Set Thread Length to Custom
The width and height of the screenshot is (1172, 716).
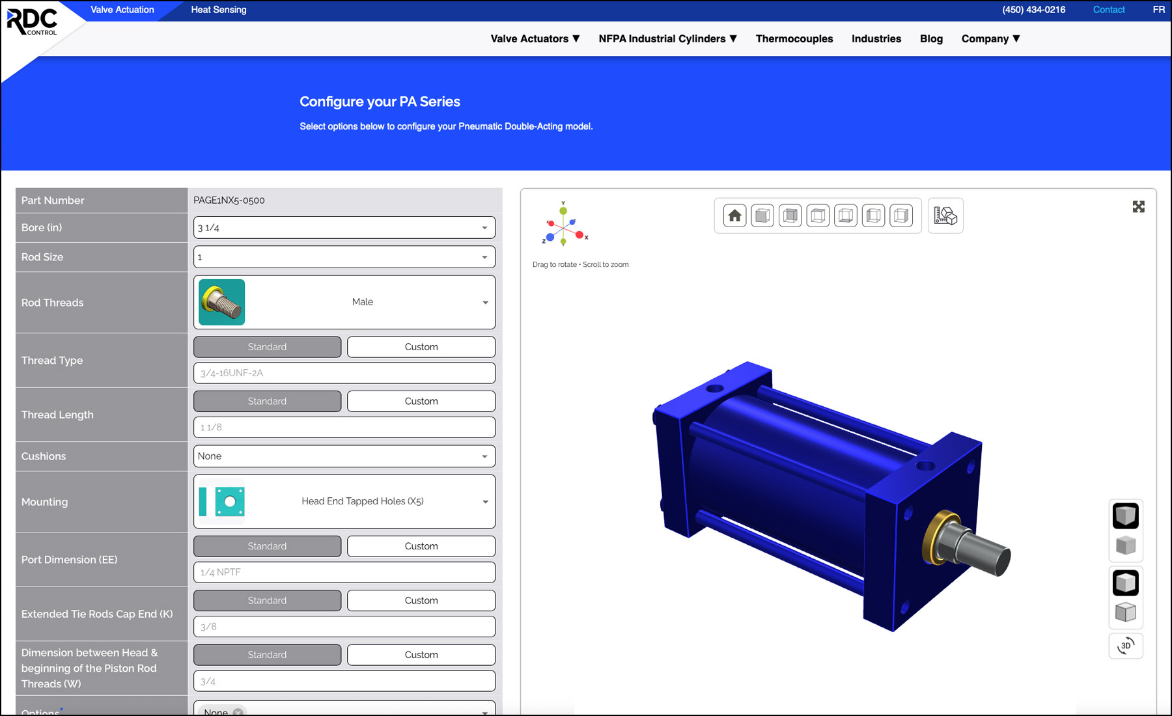421,401
